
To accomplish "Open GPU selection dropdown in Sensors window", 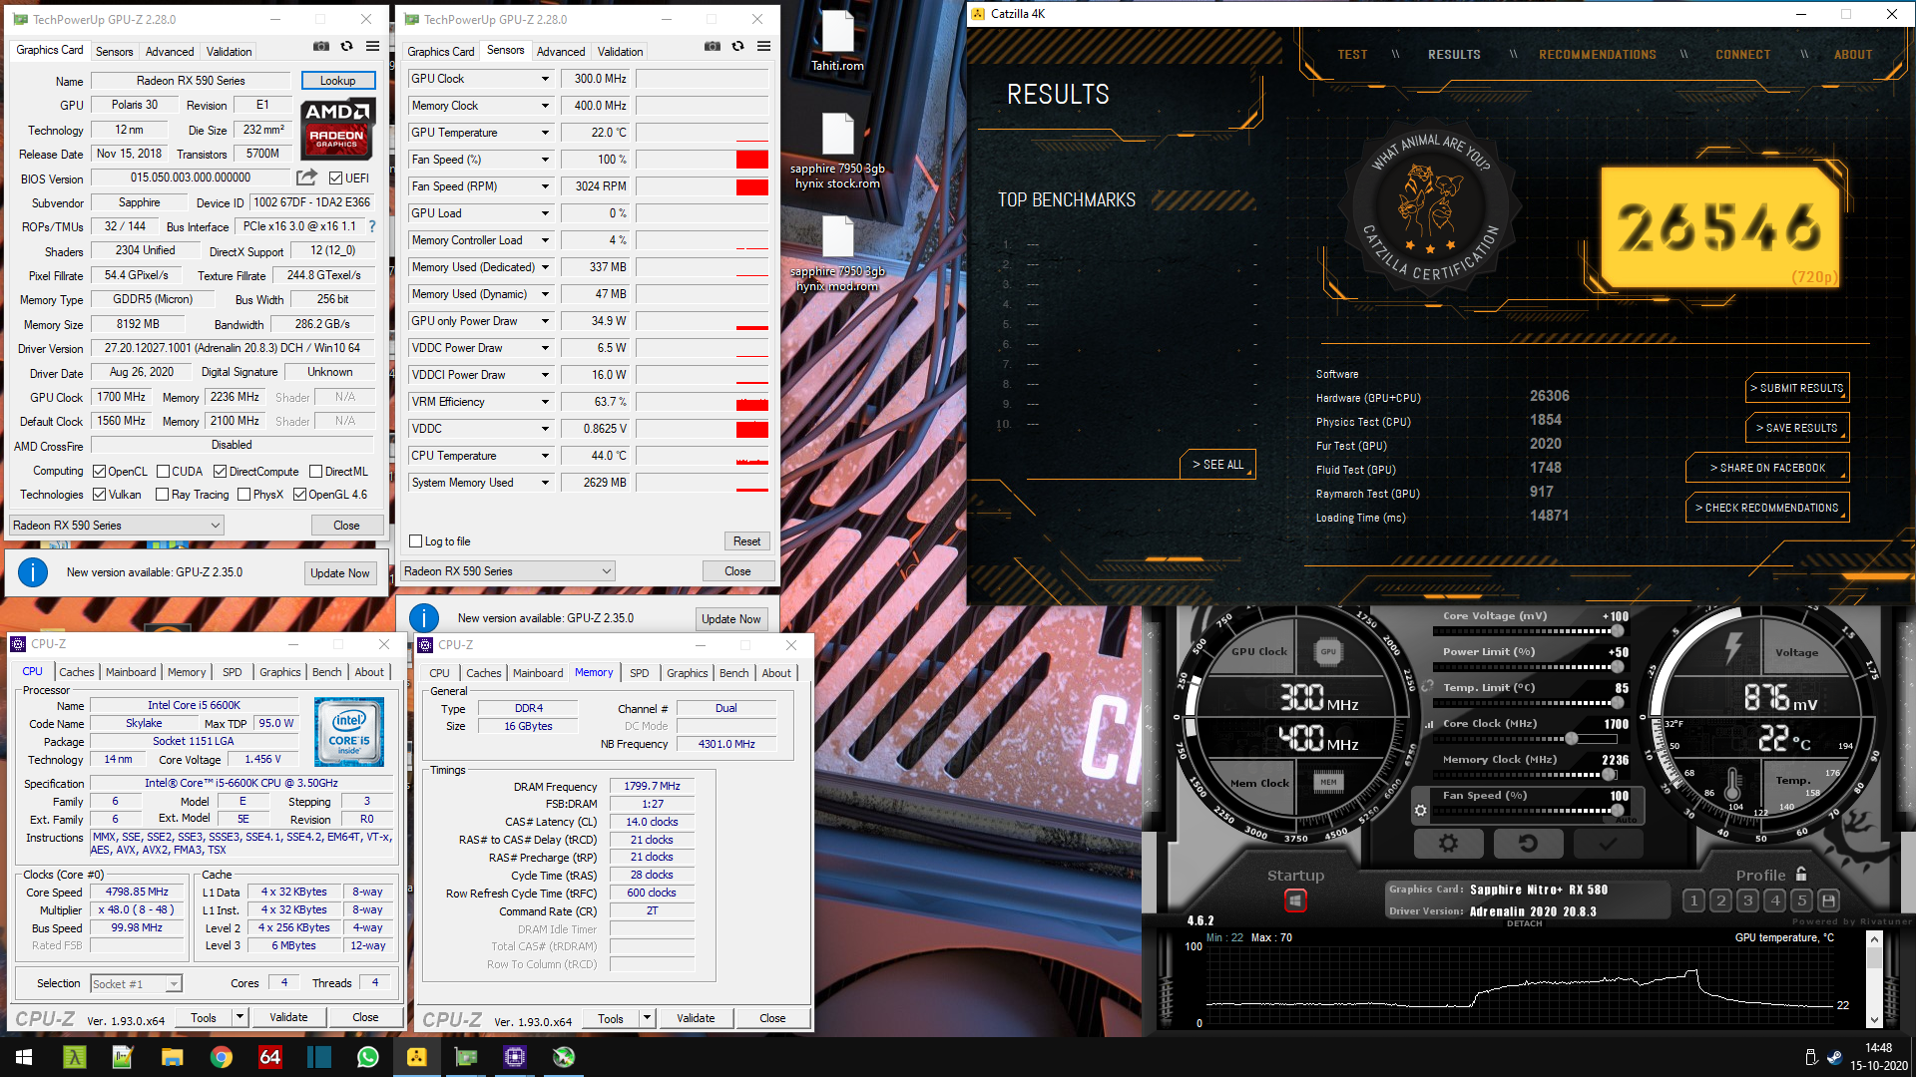I will [x=507, y=571].
